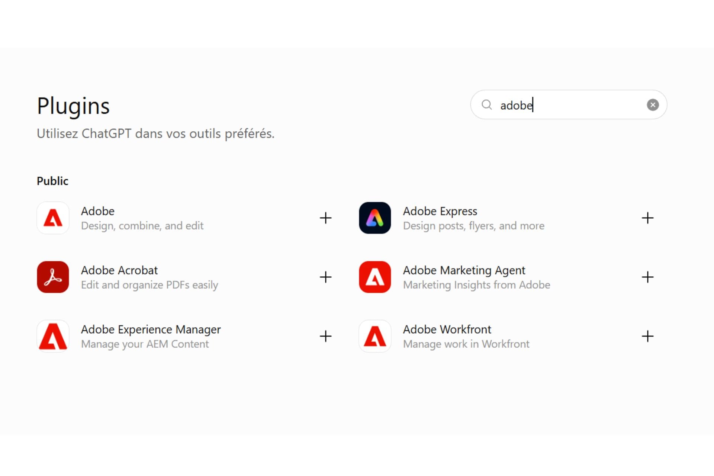Click the Adobe plugin red logo icon
Image resolution: width=714 pixels, height=476 pixels.
[53, 218]
